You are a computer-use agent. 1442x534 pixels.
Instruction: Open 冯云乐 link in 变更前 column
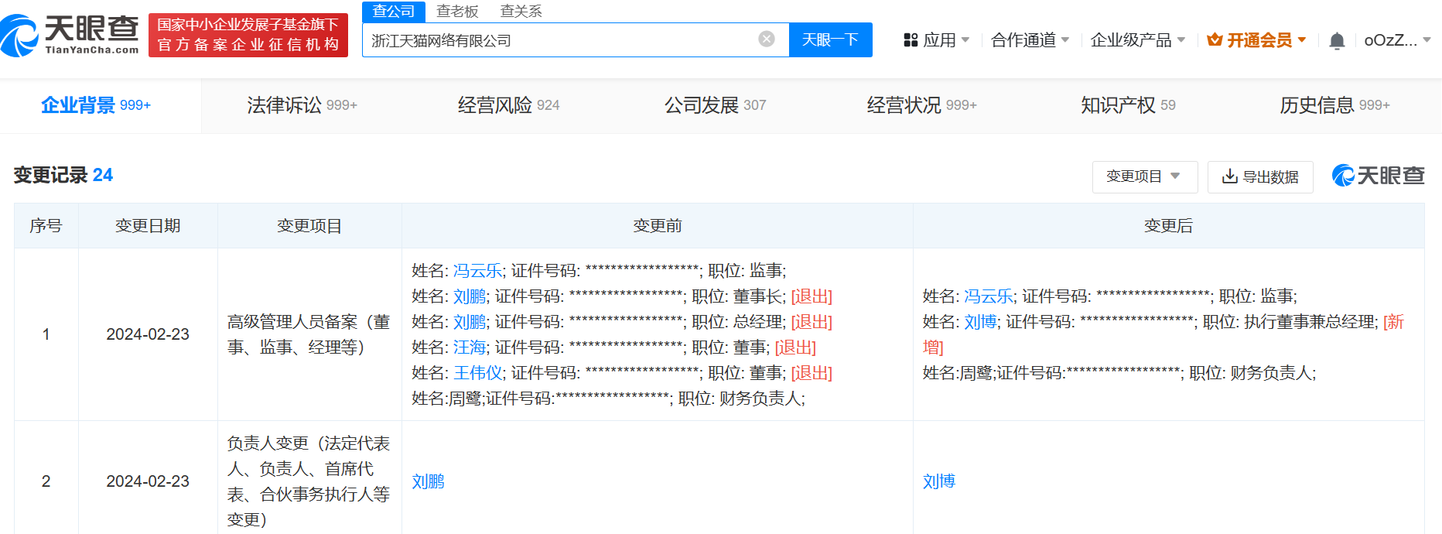pos(477,270)
